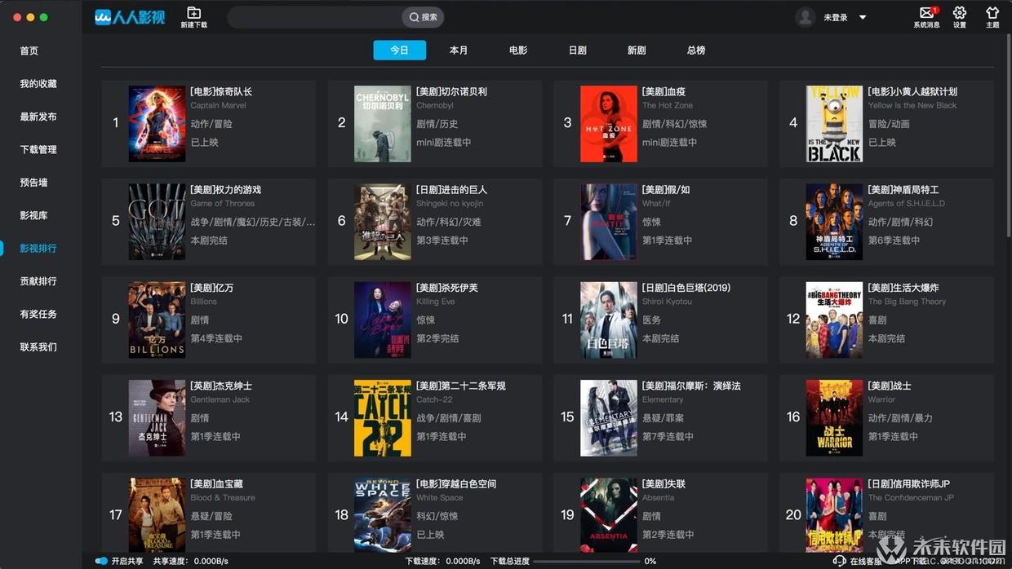
Task: Toggle the 开启共享 sharing switch
Action: pos(101,561)
